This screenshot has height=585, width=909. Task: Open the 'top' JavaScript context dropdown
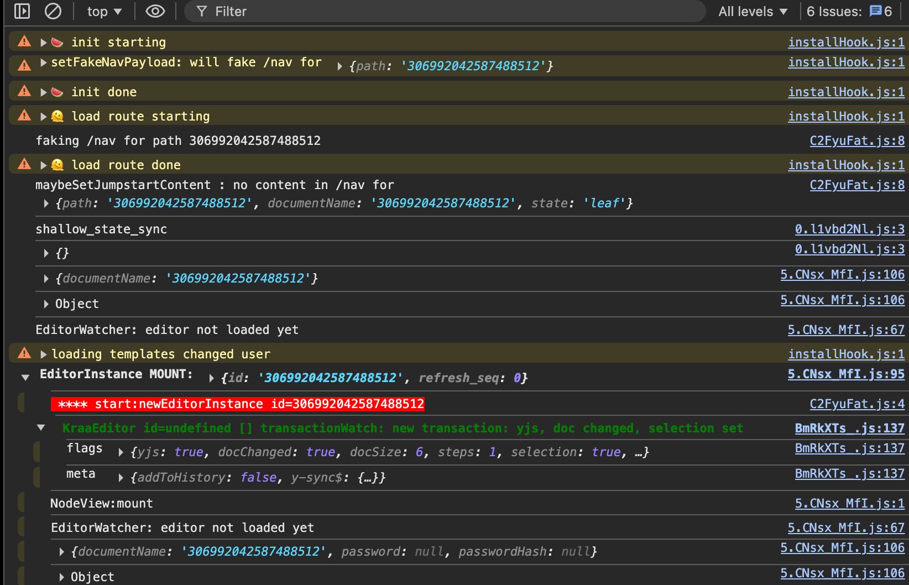104,11
